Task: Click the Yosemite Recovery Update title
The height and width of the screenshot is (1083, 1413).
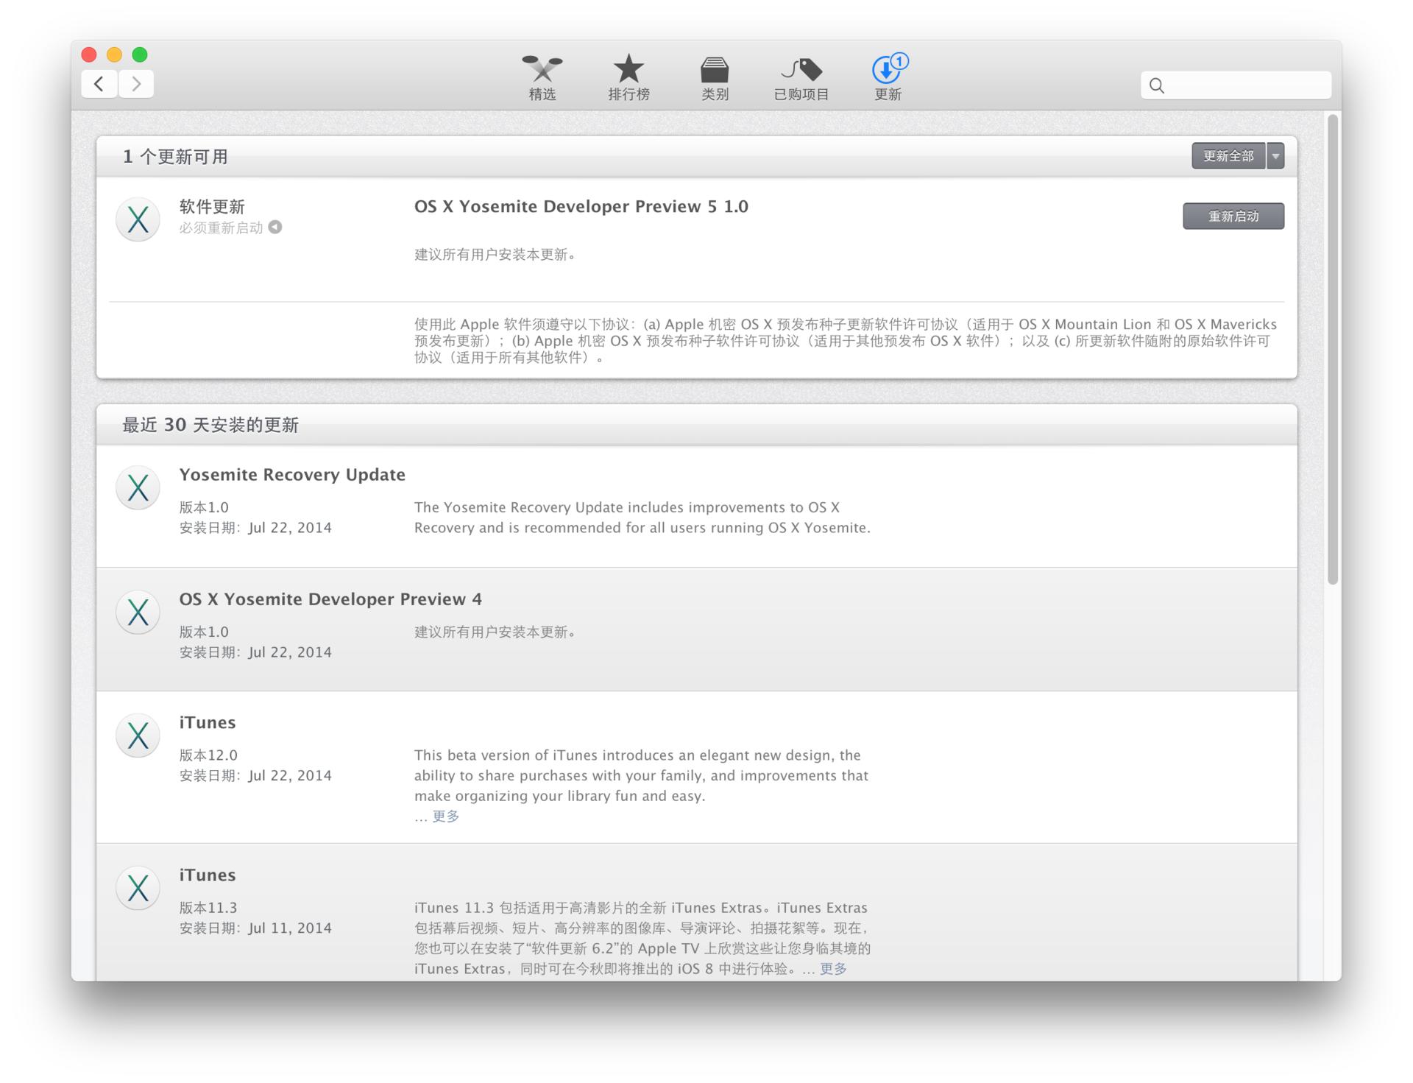Action: (292, 475)
